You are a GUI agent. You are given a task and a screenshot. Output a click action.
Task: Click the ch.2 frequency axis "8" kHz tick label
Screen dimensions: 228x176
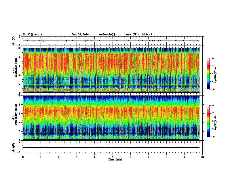tap(20, 105)
